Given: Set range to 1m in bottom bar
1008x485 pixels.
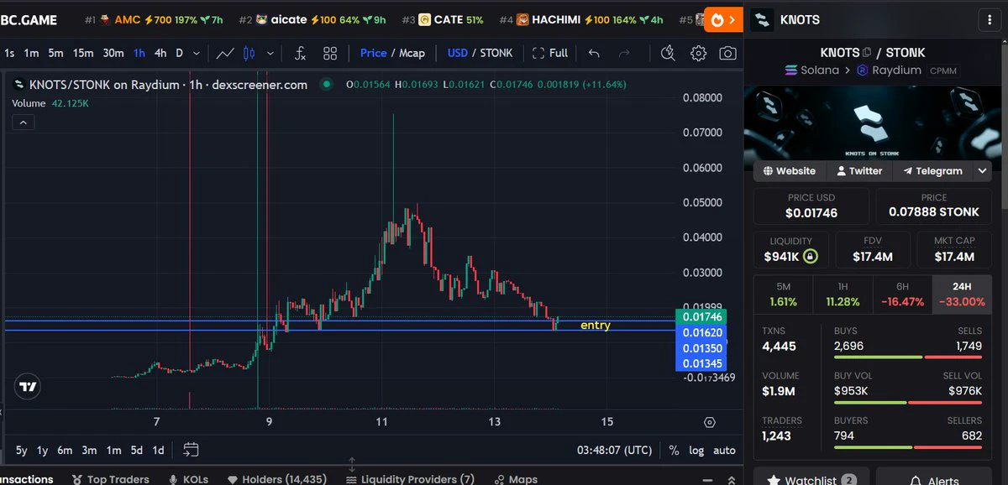Looking at the screenshot, I should pos(113,450).
